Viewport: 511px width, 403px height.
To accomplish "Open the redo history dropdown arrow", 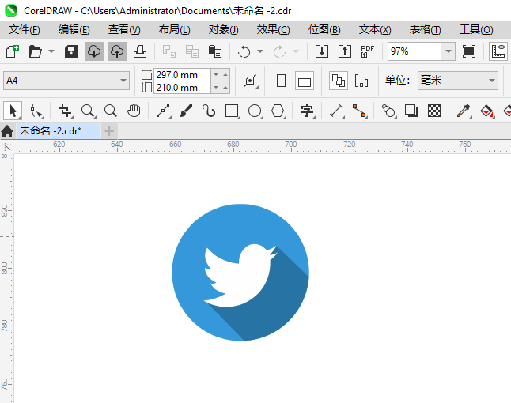I will coord(296,51).
